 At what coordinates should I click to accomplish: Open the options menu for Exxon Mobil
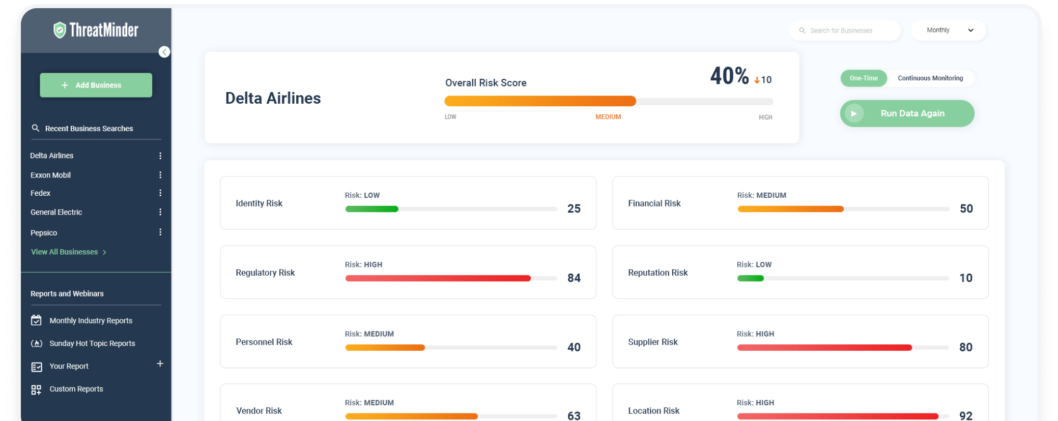click(x=160, y=175)
